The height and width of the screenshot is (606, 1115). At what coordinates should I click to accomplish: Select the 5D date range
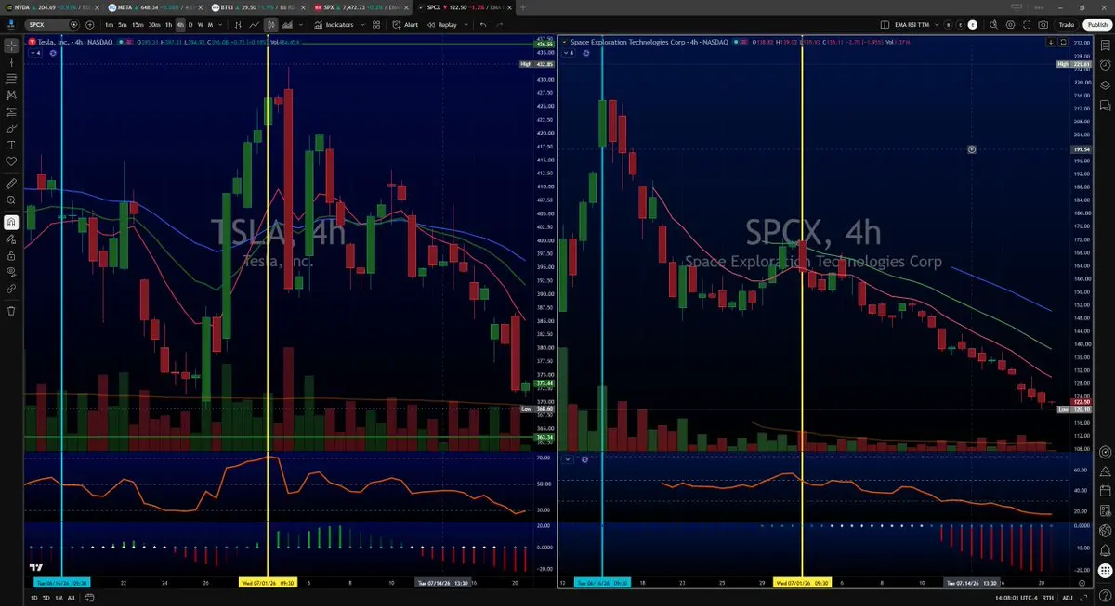[x=46, y=598]
